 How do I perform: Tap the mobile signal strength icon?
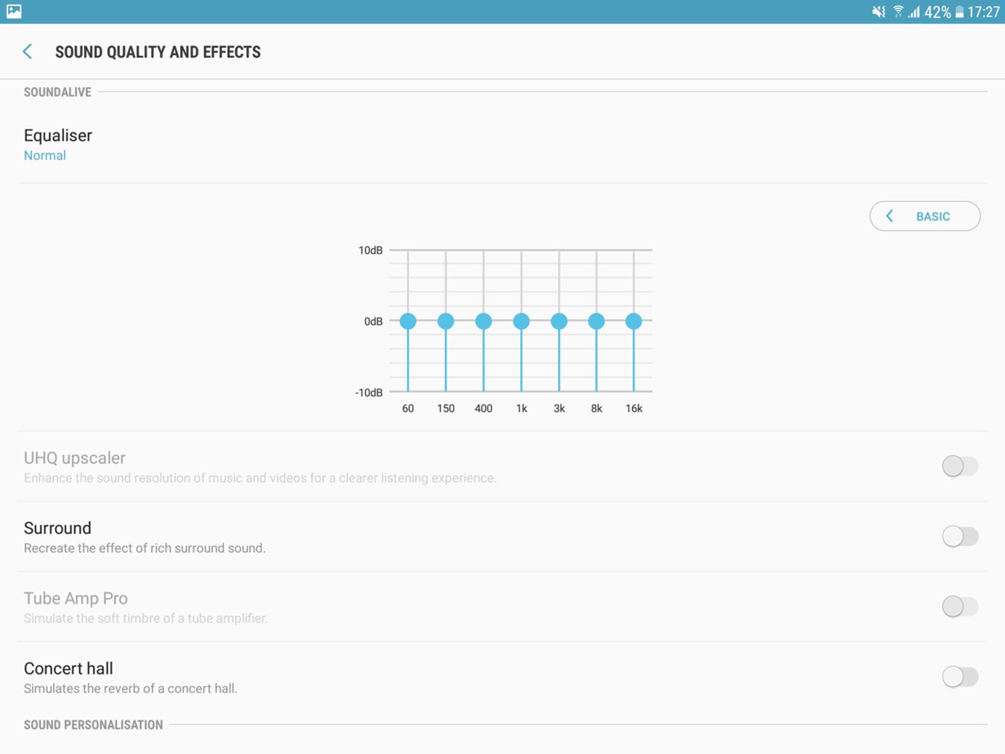tap(914, 12)
